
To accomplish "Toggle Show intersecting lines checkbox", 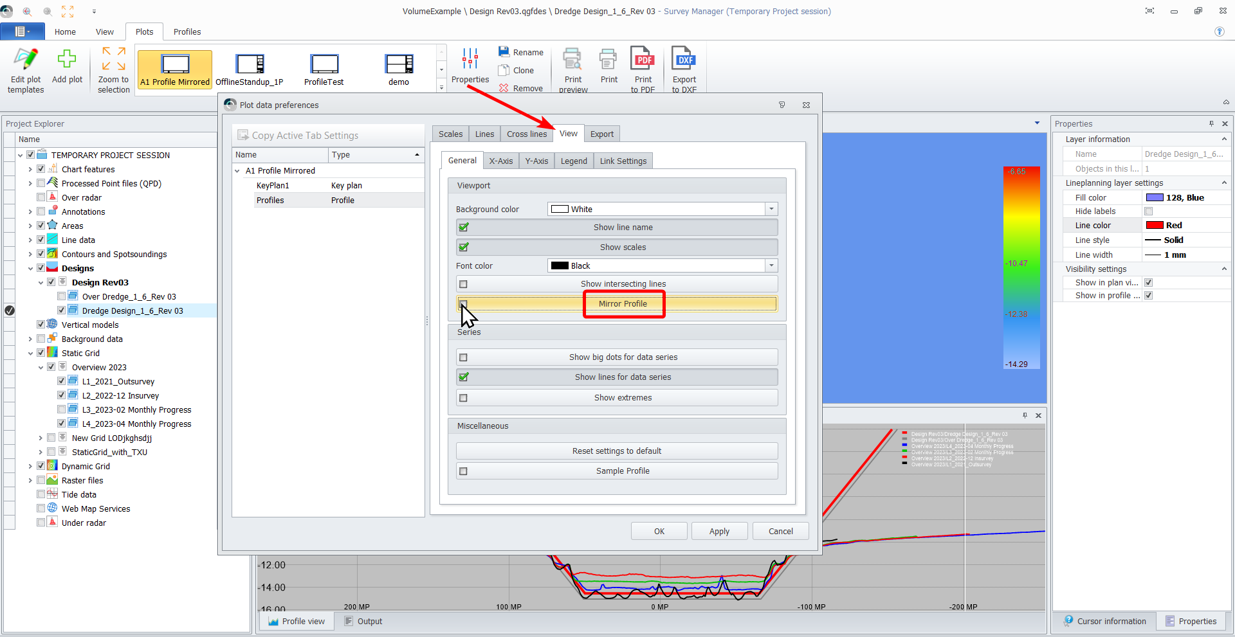I will [x=464, y=284].
